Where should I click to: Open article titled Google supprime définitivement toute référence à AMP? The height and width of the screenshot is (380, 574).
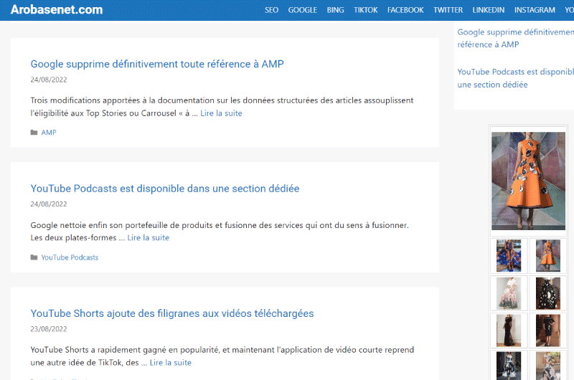tap(157, 64)
